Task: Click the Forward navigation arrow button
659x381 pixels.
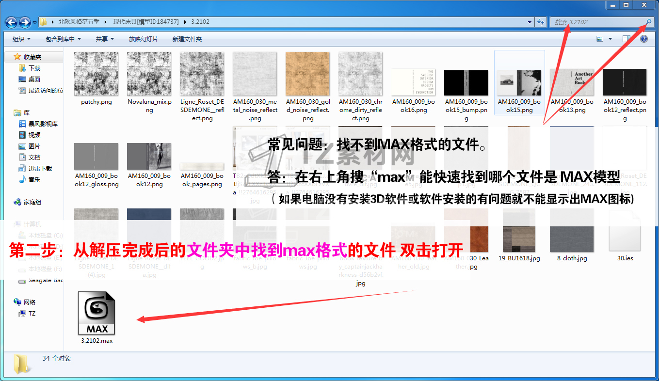Action: pyautogui.click(x=24, y=22)
